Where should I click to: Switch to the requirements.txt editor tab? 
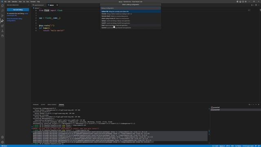click(x=39, y=5)
